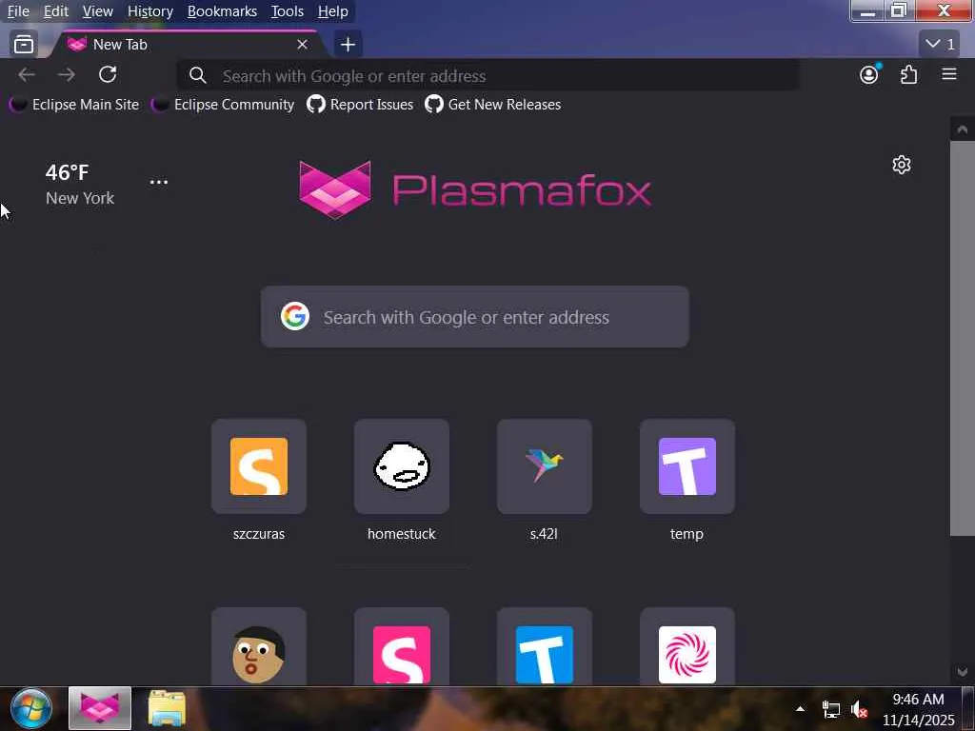Show hidden system tray icons

(x=800, y=708)
